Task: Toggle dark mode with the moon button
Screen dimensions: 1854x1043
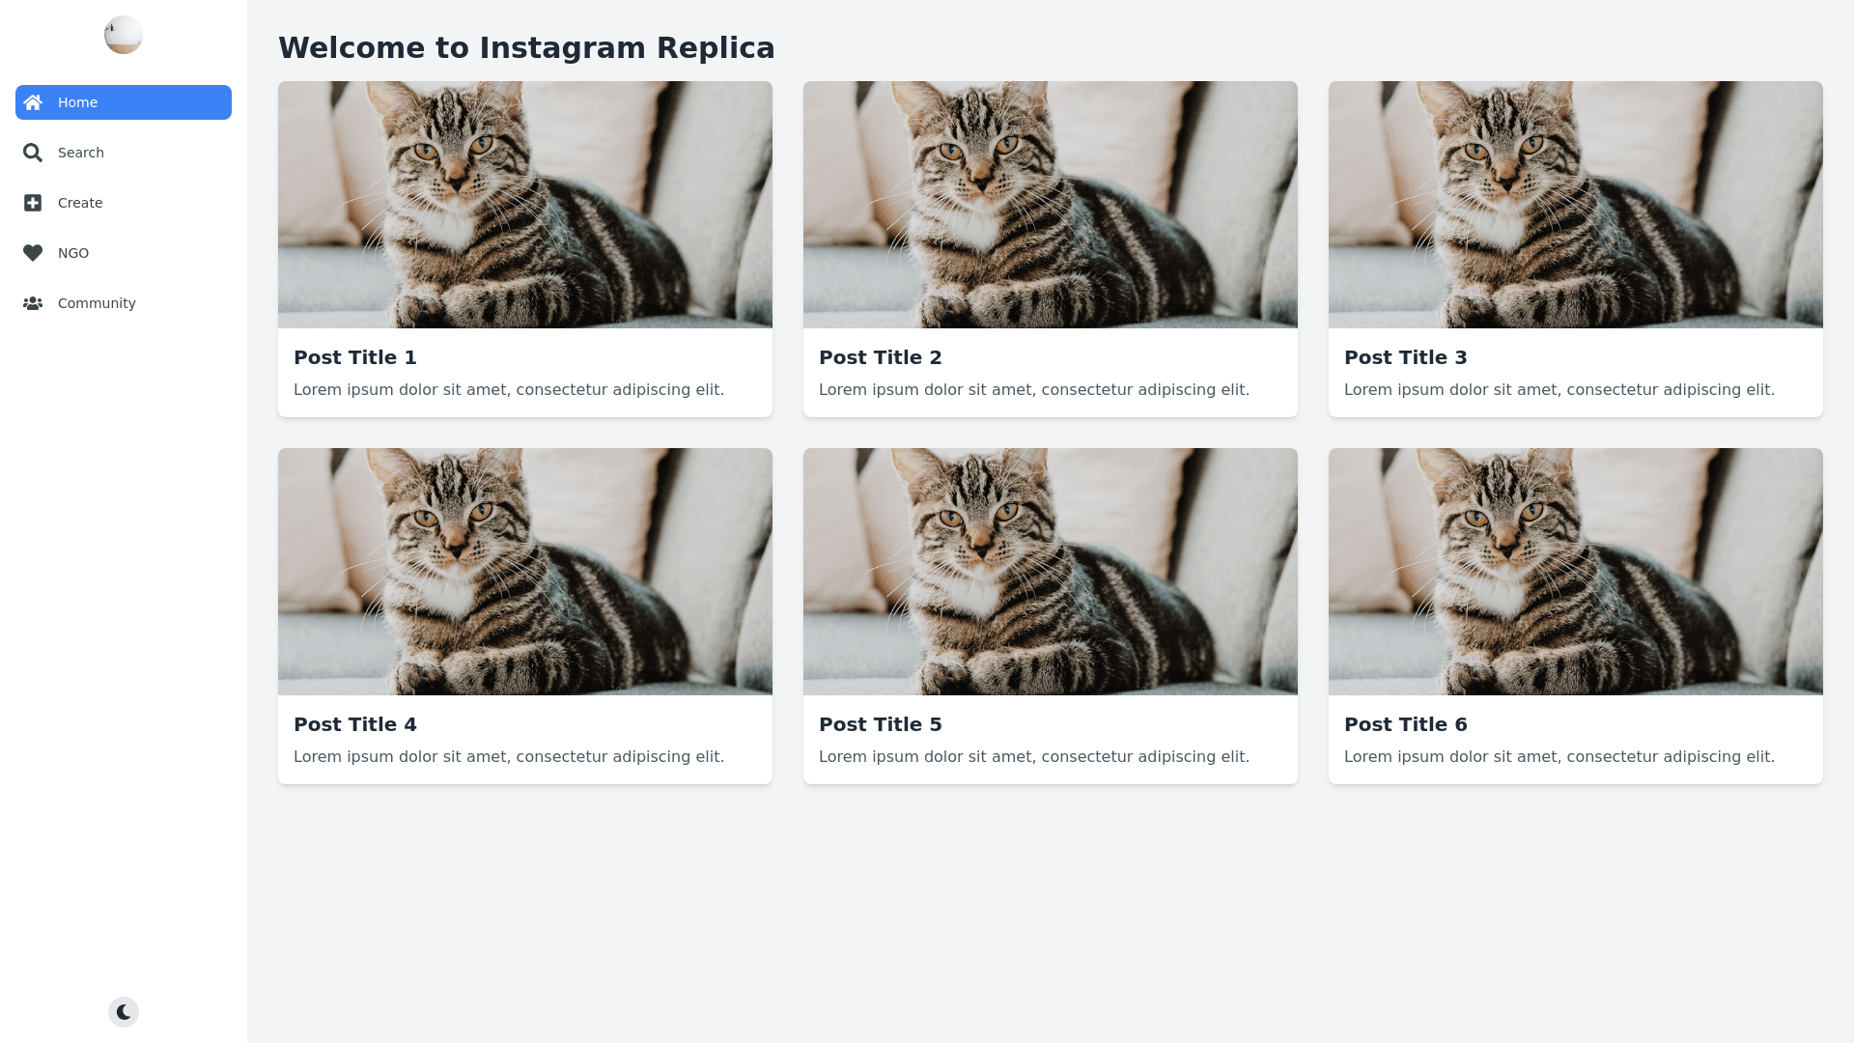Action: [124, 1012]
